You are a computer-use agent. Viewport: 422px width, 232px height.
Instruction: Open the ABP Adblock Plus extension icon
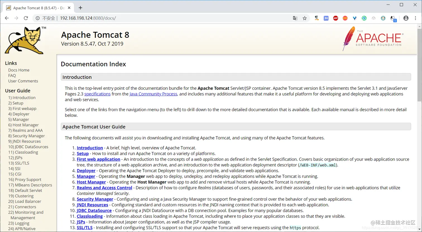point(335,18)
